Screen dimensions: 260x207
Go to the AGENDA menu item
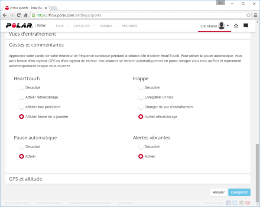[106, 26]
